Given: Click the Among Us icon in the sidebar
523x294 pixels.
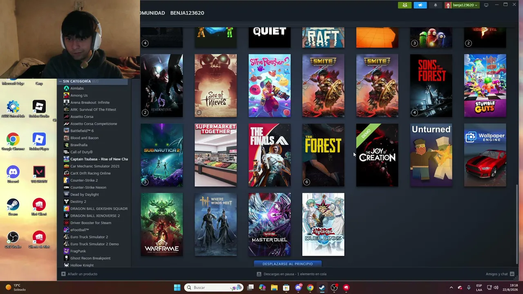Looking at the screenshot, I should click(x=66, y=95).
